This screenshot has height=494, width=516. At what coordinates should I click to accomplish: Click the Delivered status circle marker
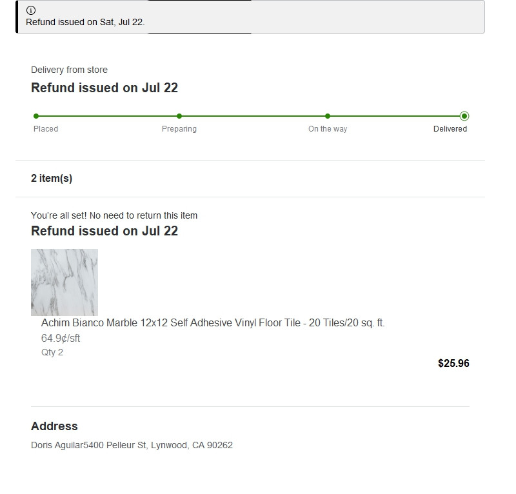click(x=464, y=116)
